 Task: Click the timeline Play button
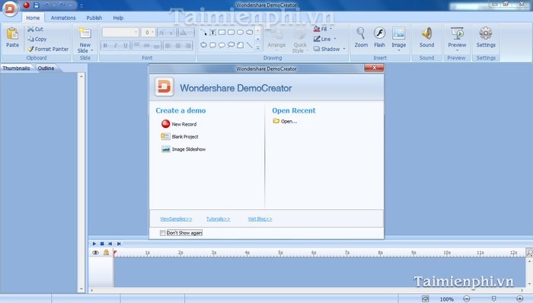click(x=94, y=244)
